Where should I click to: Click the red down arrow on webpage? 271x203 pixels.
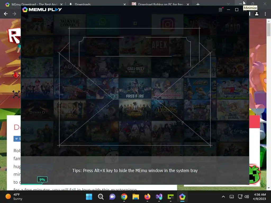16,75
